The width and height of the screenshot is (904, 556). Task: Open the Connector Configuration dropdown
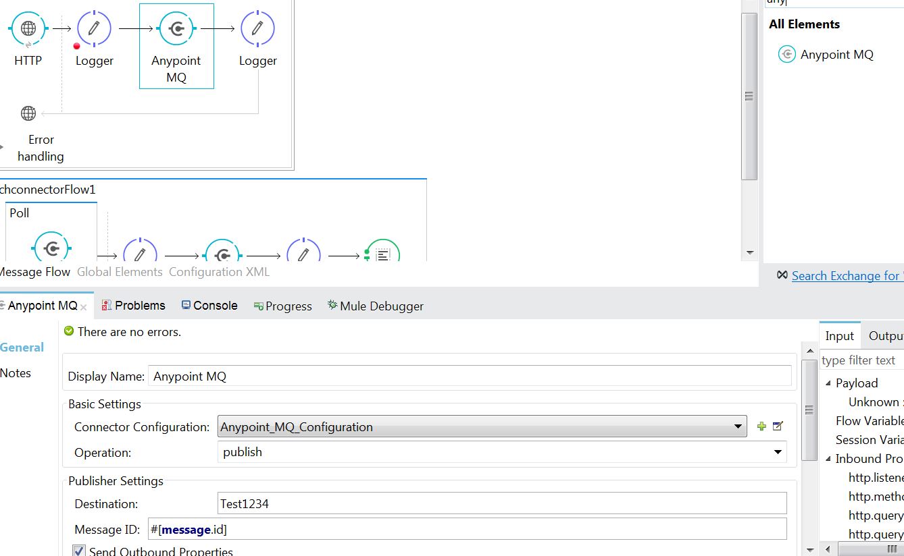(738, 426)
